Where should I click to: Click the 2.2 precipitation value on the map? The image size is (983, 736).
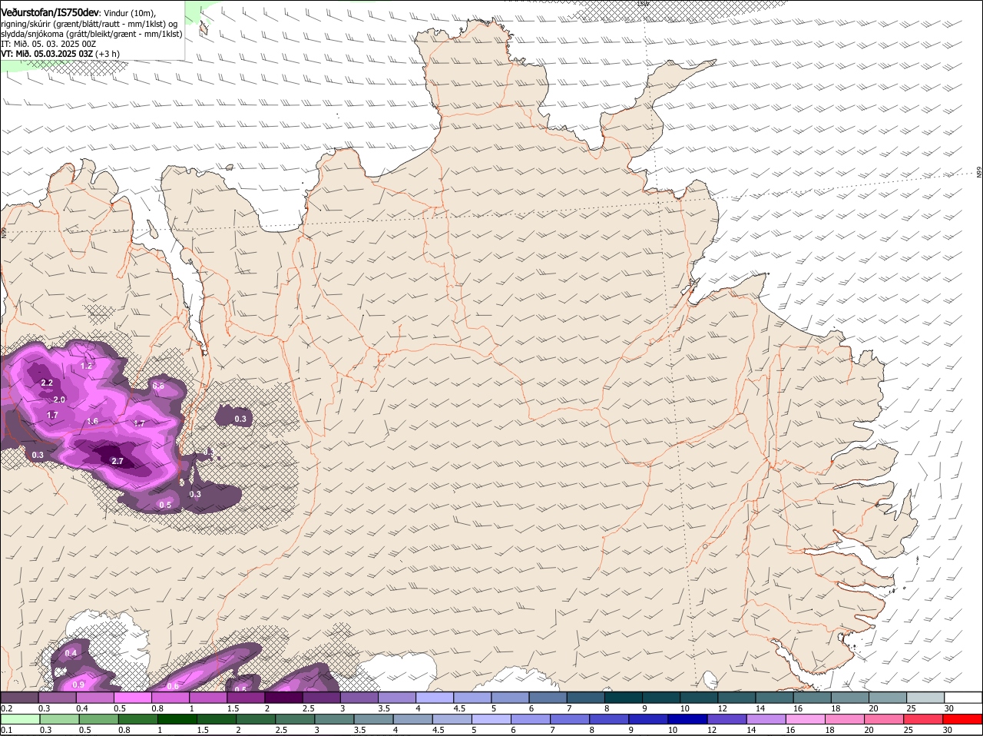pos(47,383)
